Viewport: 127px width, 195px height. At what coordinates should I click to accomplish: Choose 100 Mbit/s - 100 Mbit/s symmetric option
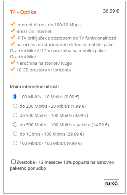coord(15,143)
